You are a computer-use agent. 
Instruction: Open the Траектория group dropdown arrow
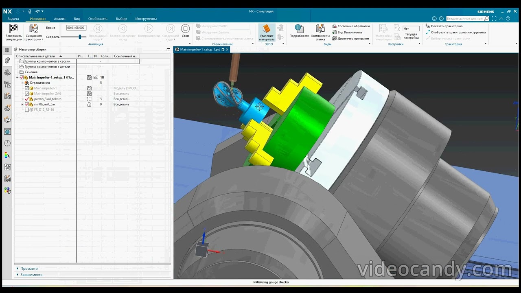coord(486,44)
